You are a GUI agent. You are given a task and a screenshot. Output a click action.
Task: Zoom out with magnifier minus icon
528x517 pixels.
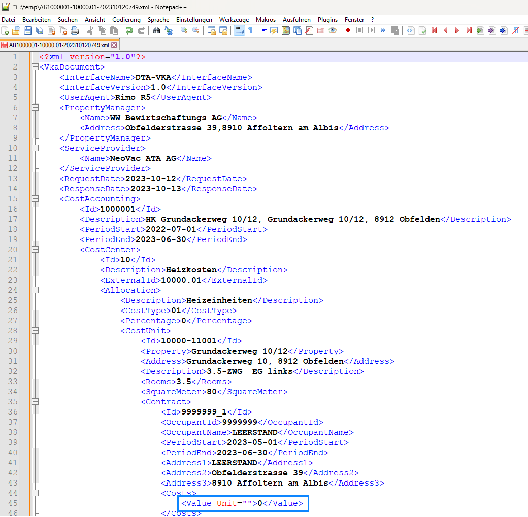click(x=195, y=31)
